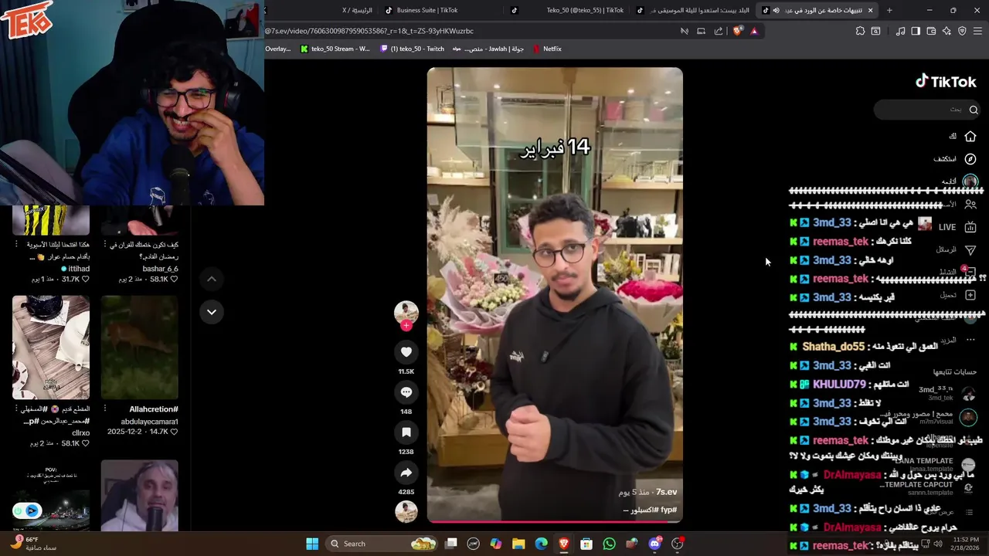The width and height of the screenshot is (989, 556).
Task: Open WhatsApp from taskbar
Action: [610, 544]
